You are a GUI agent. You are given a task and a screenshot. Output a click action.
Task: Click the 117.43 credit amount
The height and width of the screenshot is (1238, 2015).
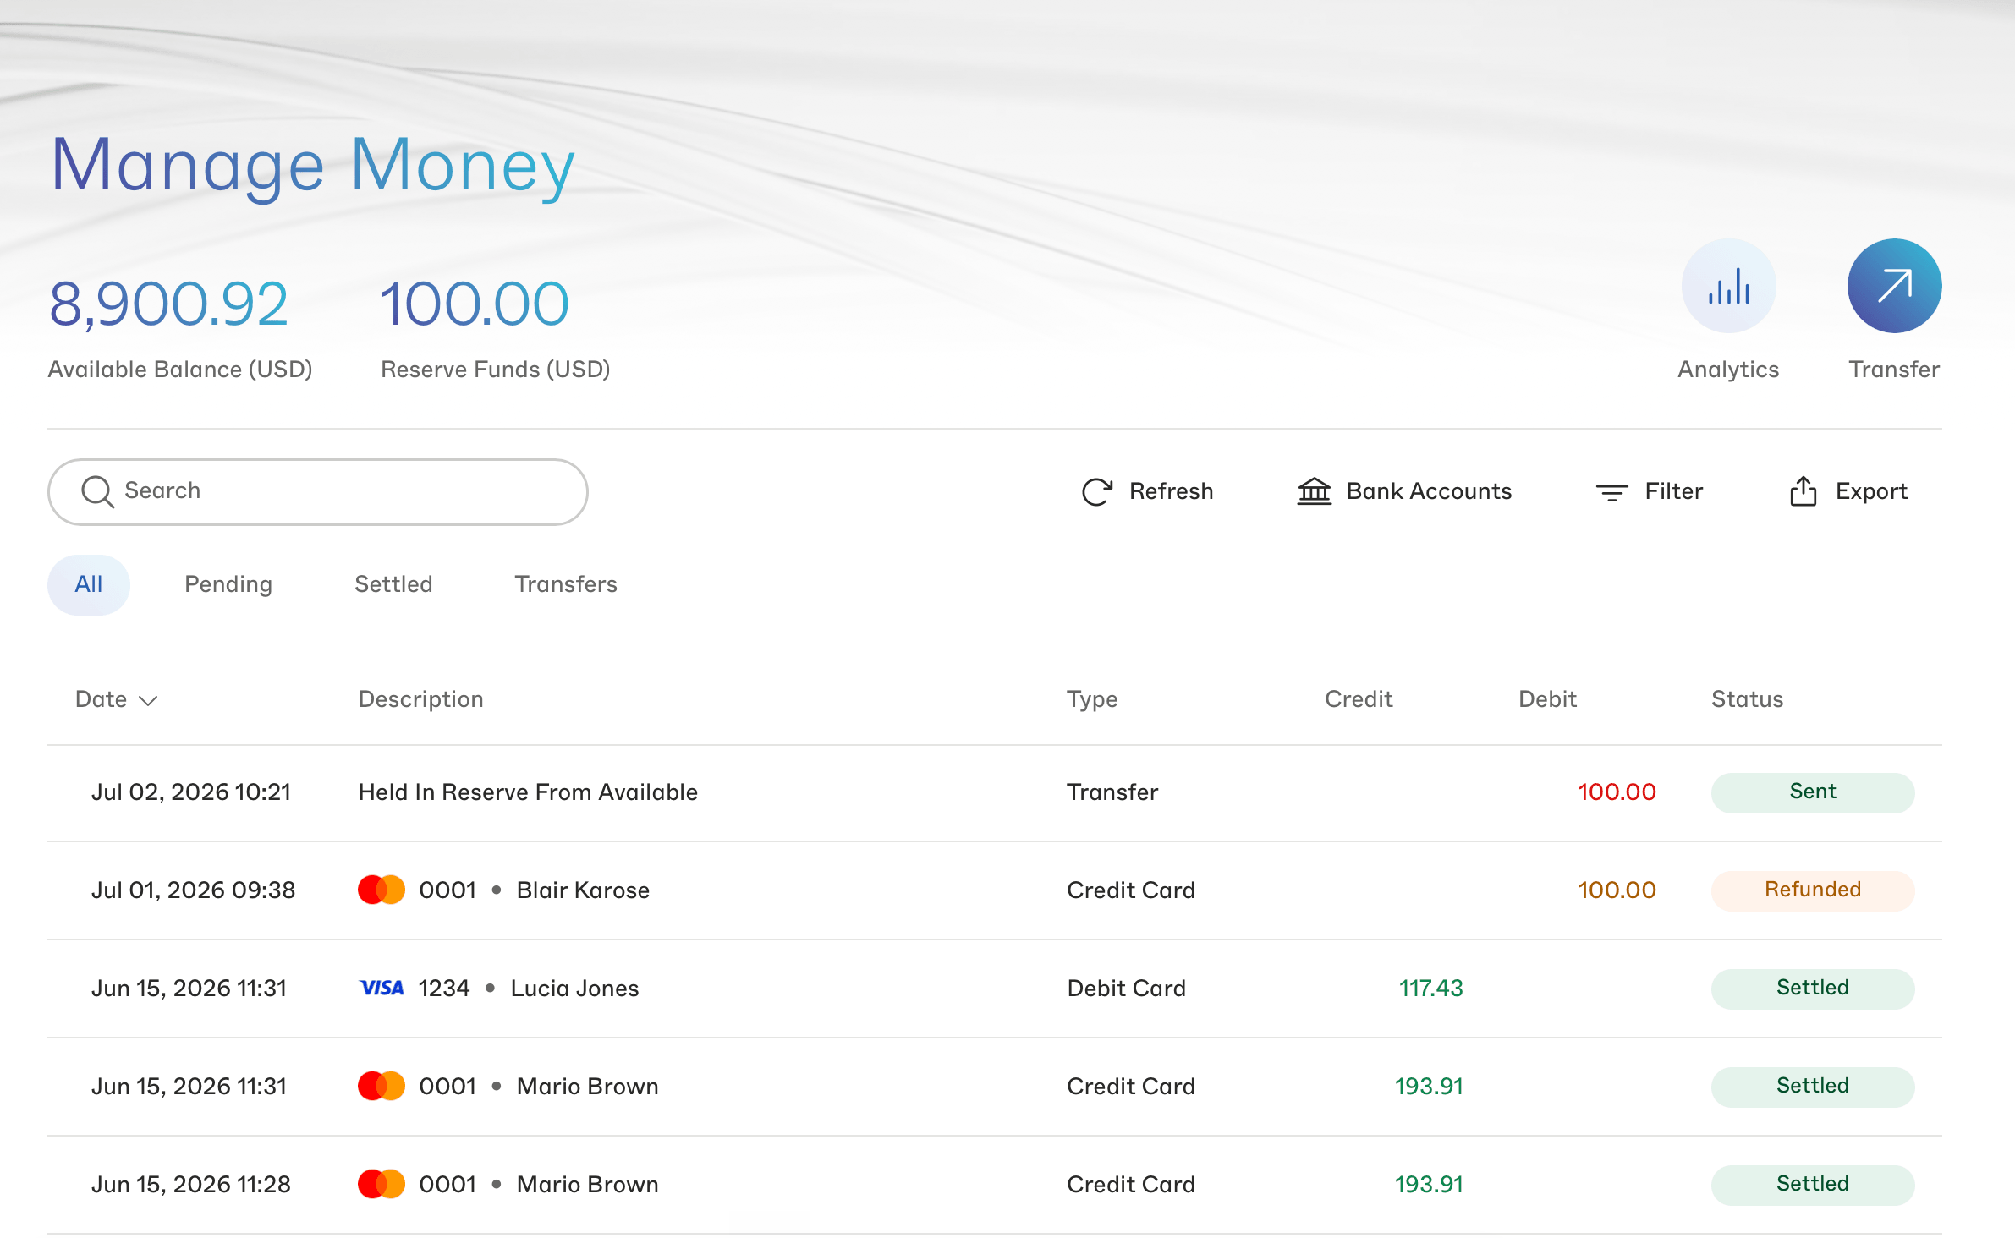click(x=1430, y=989)
